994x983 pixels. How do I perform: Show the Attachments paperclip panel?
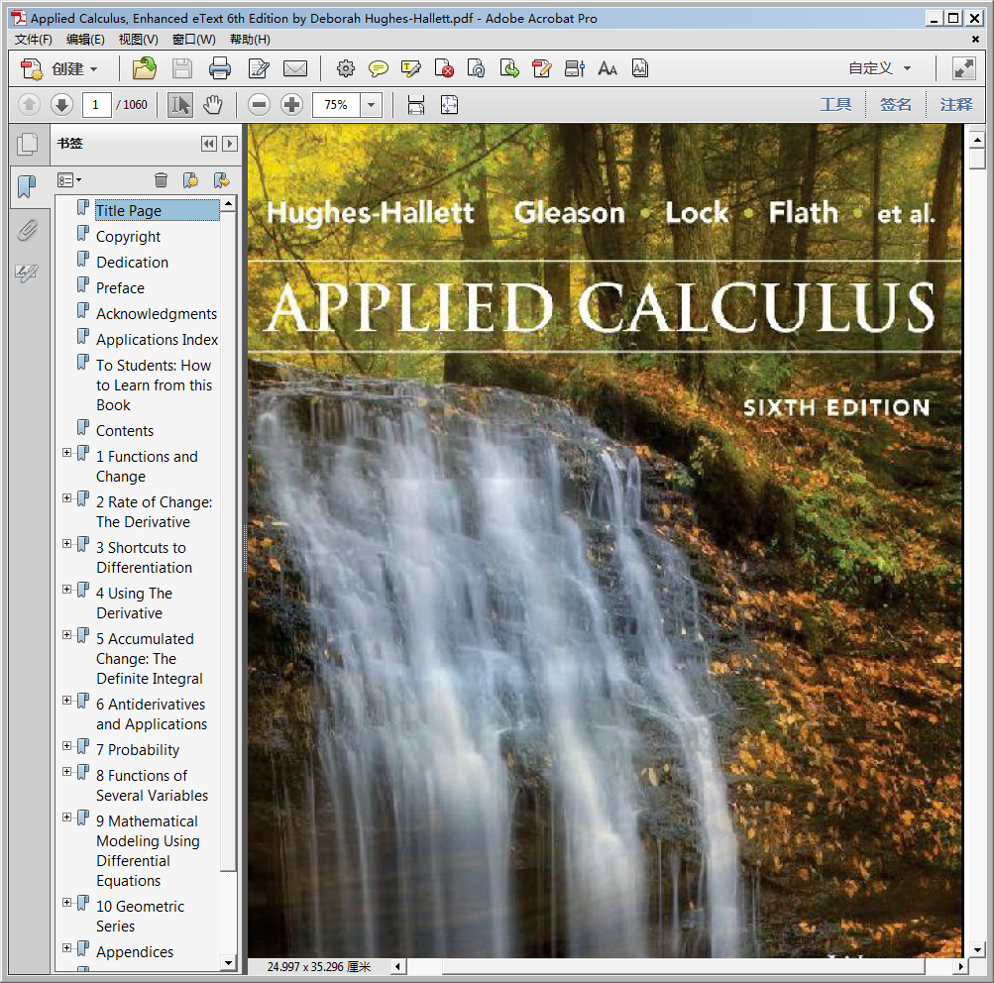[28, 230]
